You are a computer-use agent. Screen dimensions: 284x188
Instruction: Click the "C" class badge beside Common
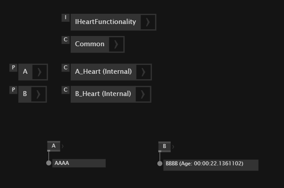(x=66, y=40)
